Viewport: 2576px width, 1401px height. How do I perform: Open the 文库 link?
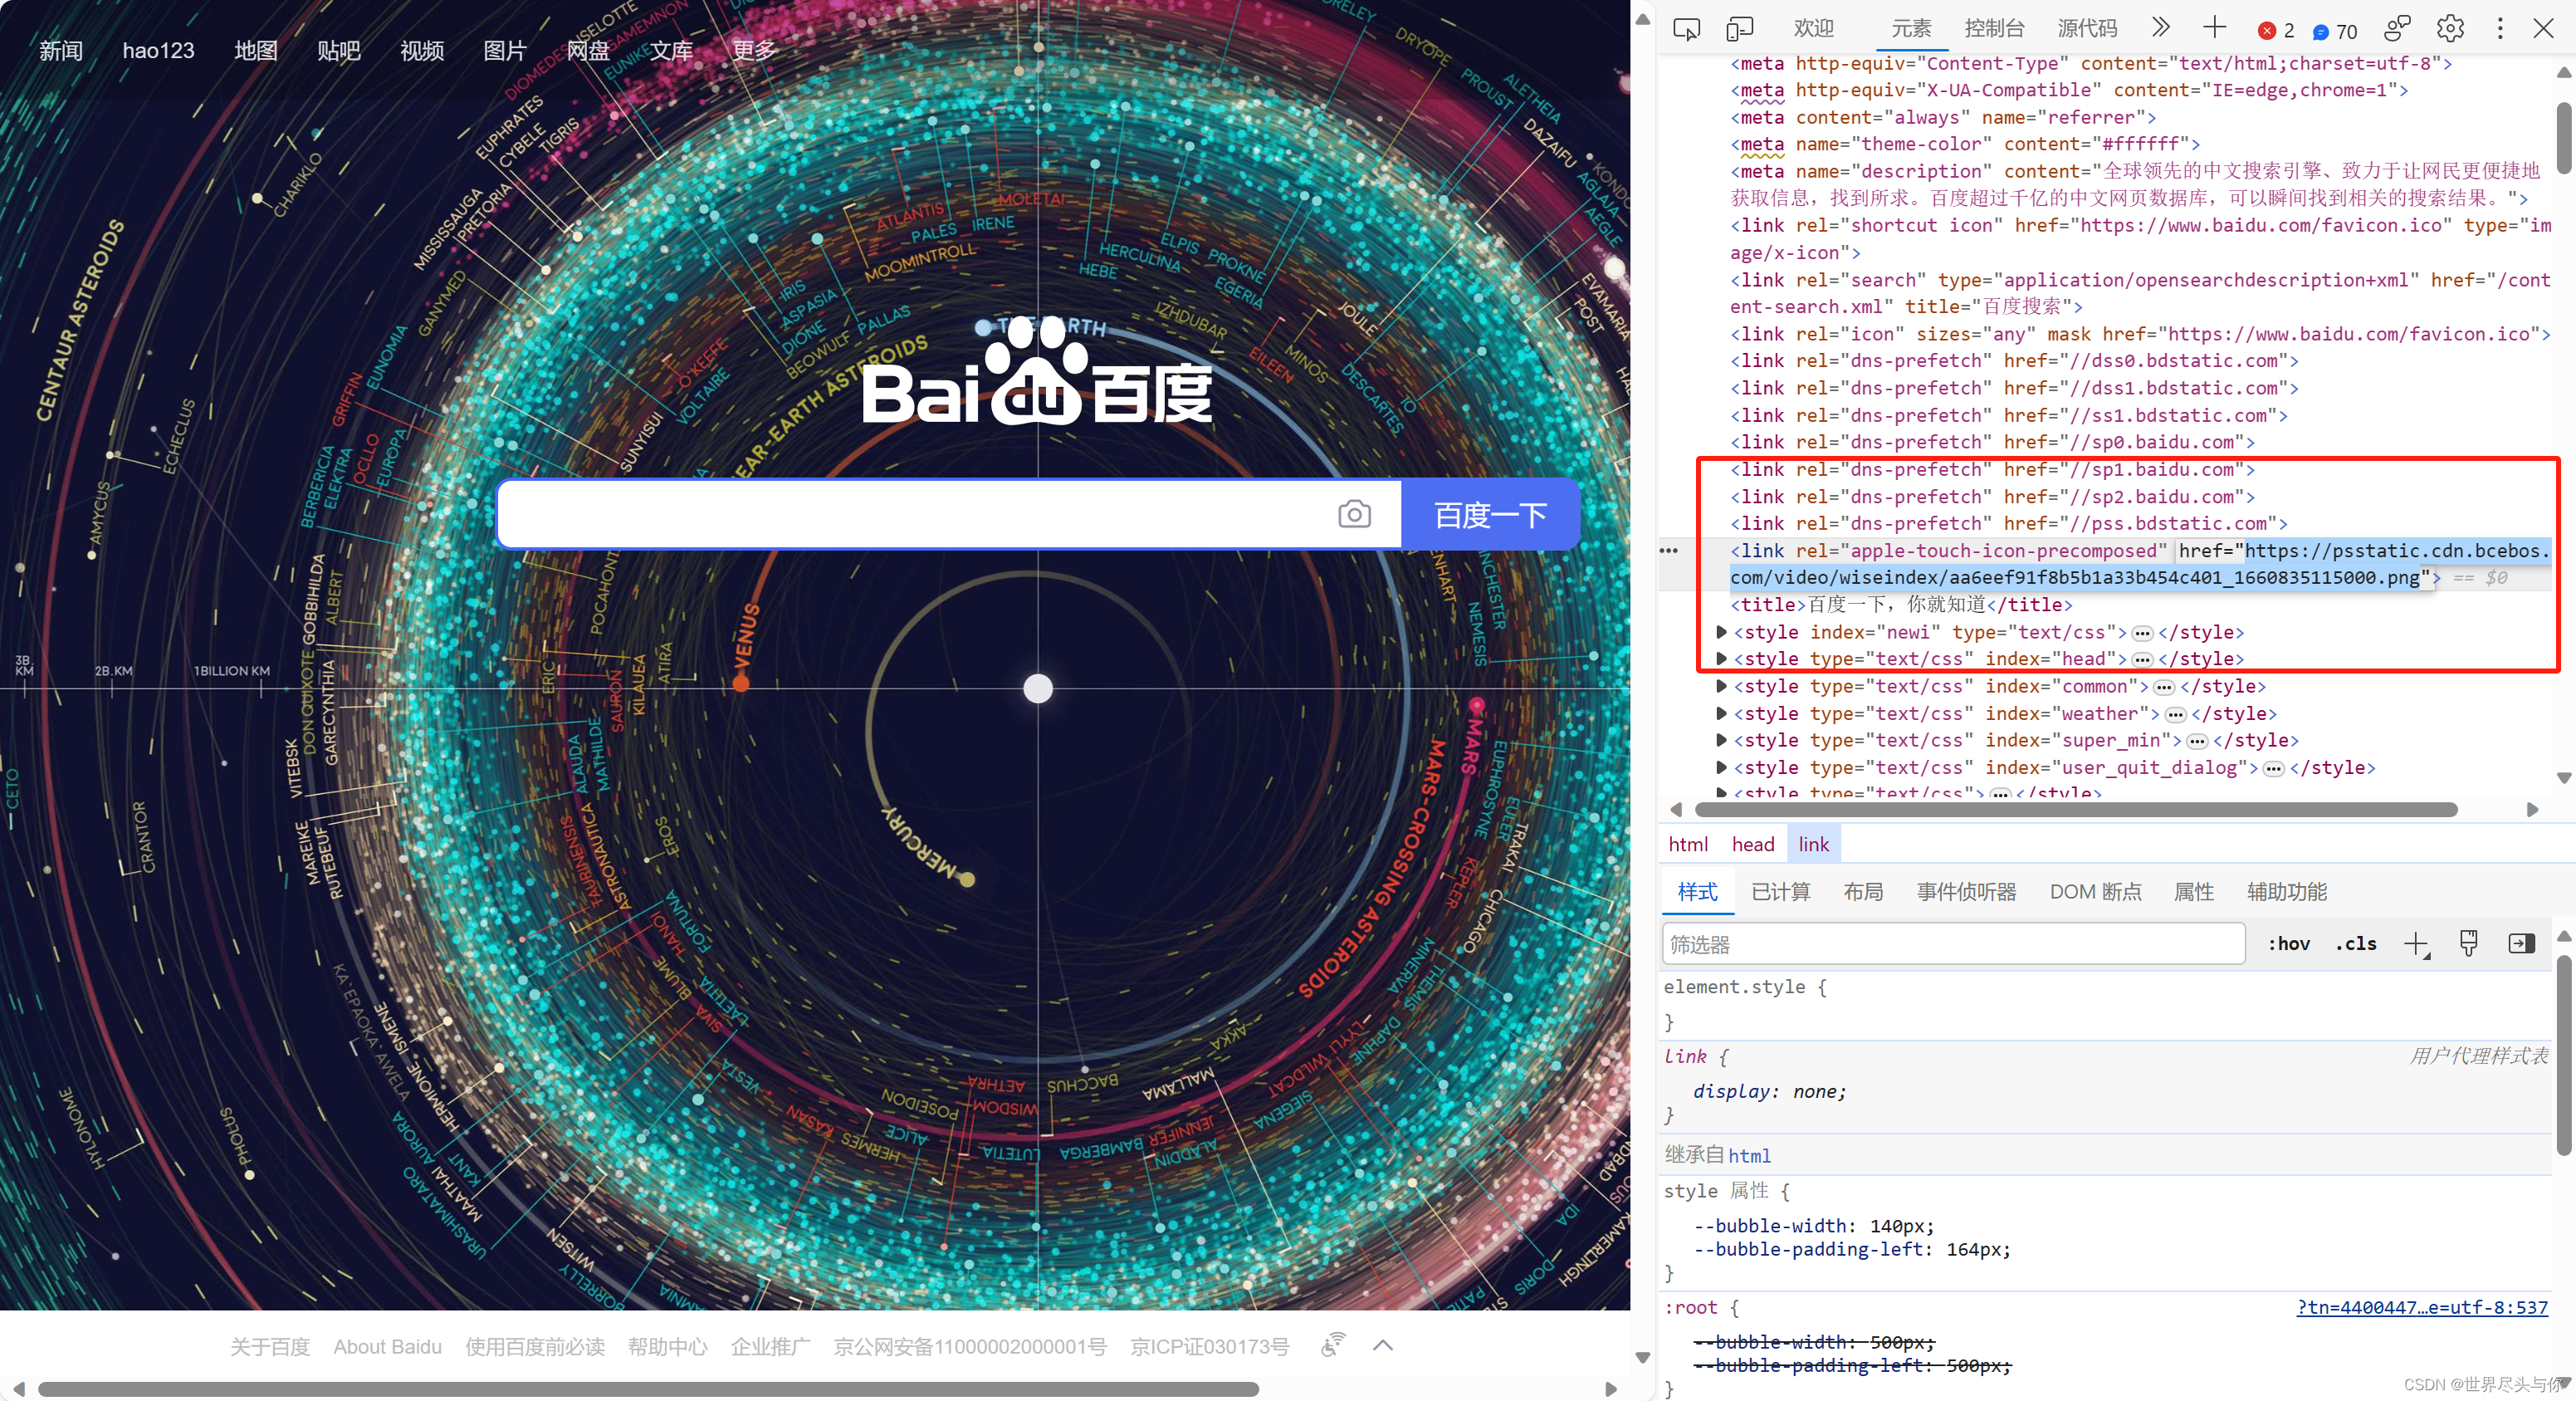pyautogui.click(x=671, y=50)
